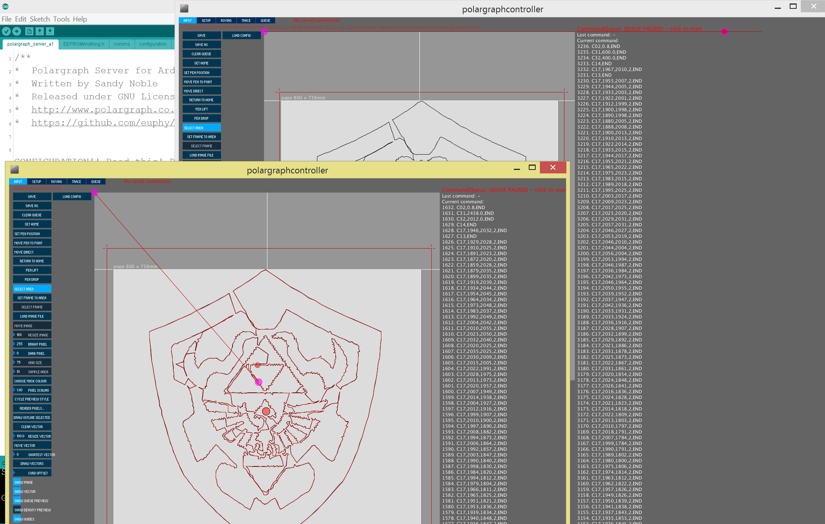Image resolution: width=825 pixels, height=524 pixels.
Task: Click PEN DROP in the front window
Action: (x=32, y=279)
